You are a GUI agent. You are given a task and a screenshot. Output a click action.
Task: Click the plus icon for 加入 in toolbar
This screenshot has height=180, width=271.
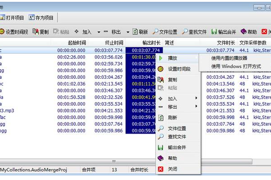[x=76, y=31]
